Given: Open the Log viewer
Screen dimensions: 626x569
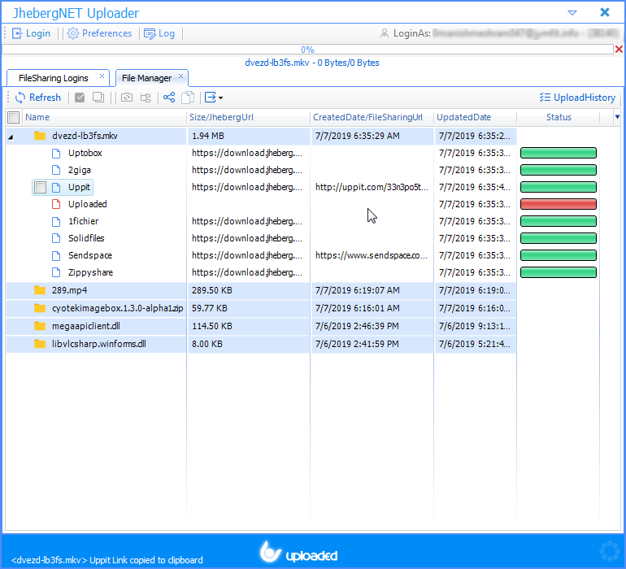Looking at the screenshot, I should (159, 33).
